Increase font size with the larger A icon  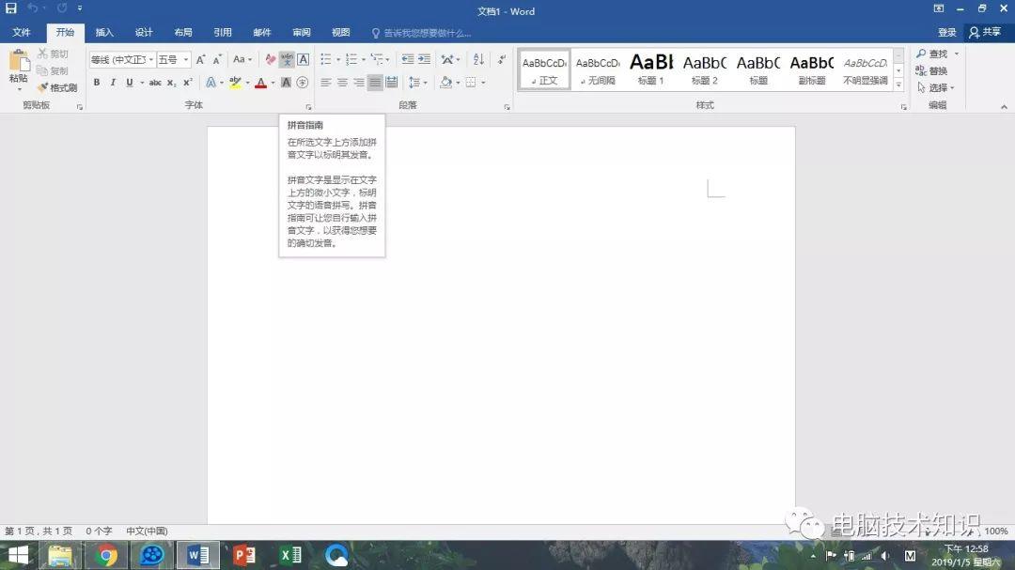tap(201, 59)
